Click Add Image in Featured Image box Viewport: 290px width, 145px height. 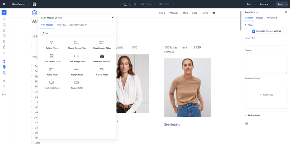click(x=266, y=95)
